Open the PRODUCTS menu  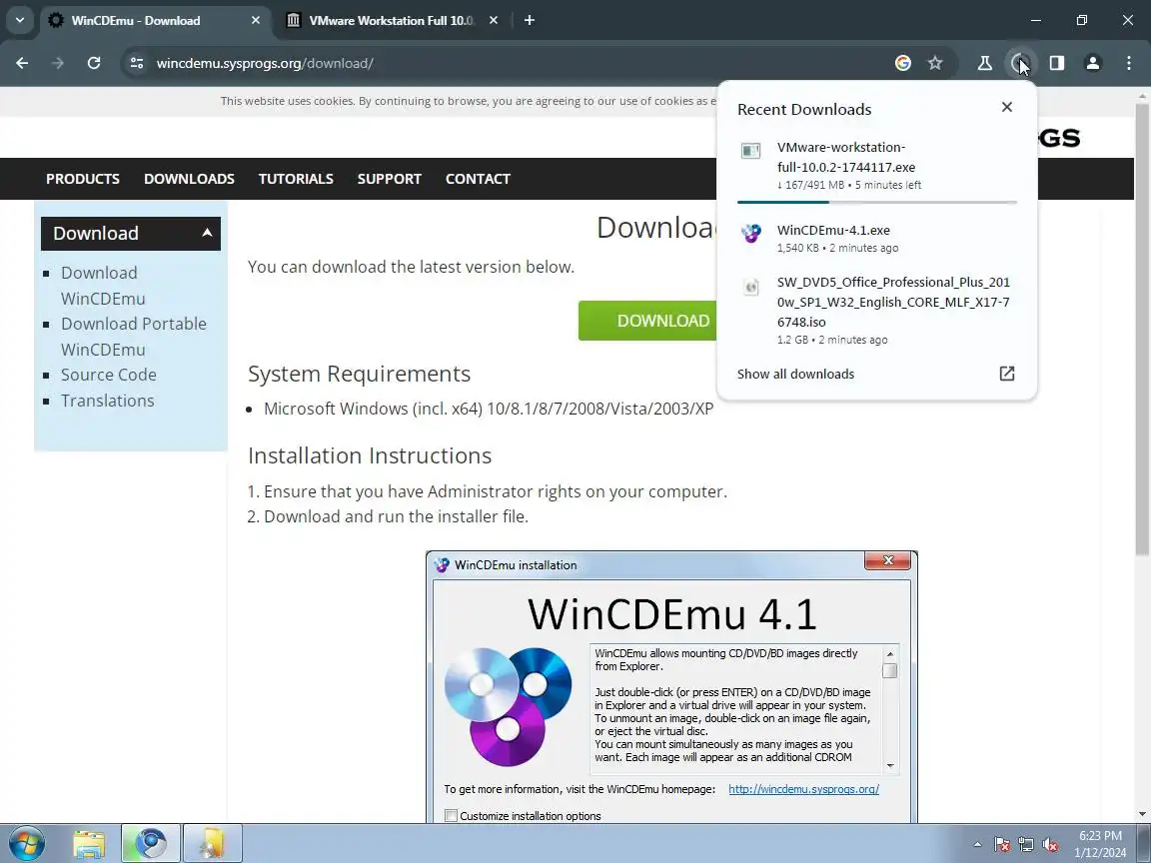83,179
